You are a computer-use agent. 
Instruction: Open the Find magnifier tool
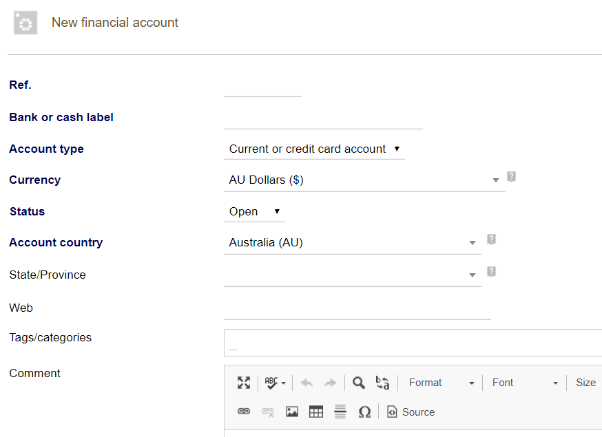pos(359,383)
